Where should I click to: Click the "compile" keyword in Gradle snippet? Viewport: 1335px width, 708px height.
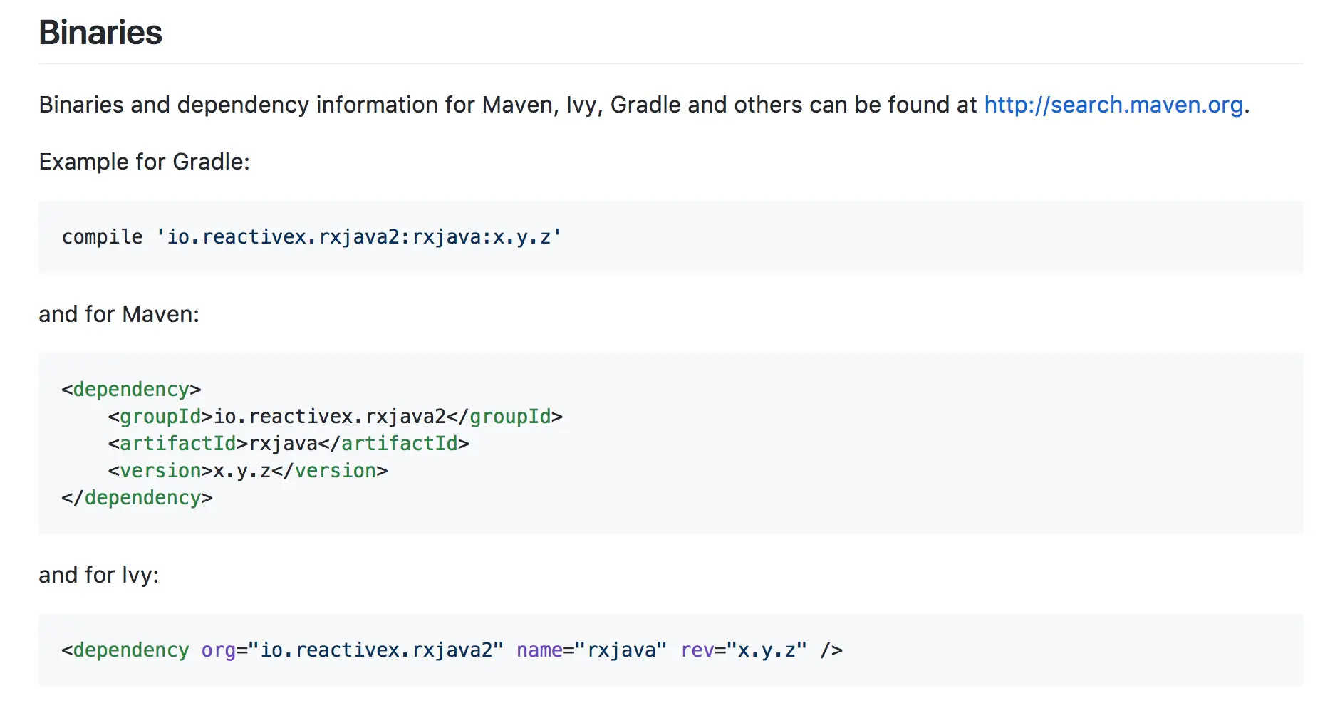[102, 236]
